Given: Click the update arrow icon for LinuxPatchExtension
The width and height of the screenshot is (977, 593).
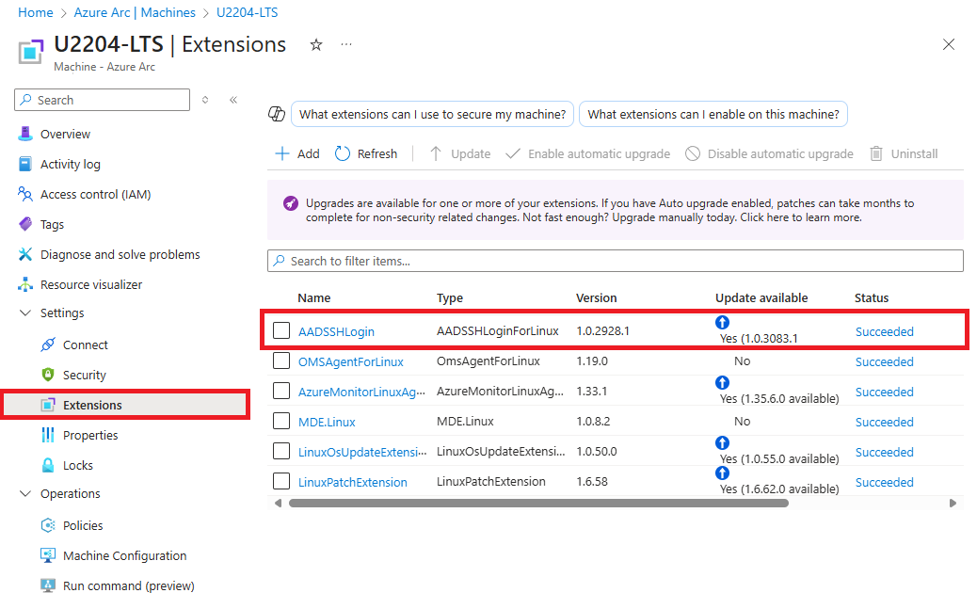Looking at the screenshot, I should (x=722, y=473).
